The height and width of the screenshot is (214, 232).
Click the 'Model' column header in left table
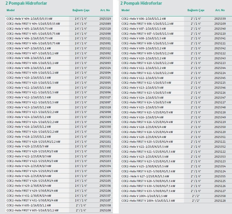(x=11, y=10)
